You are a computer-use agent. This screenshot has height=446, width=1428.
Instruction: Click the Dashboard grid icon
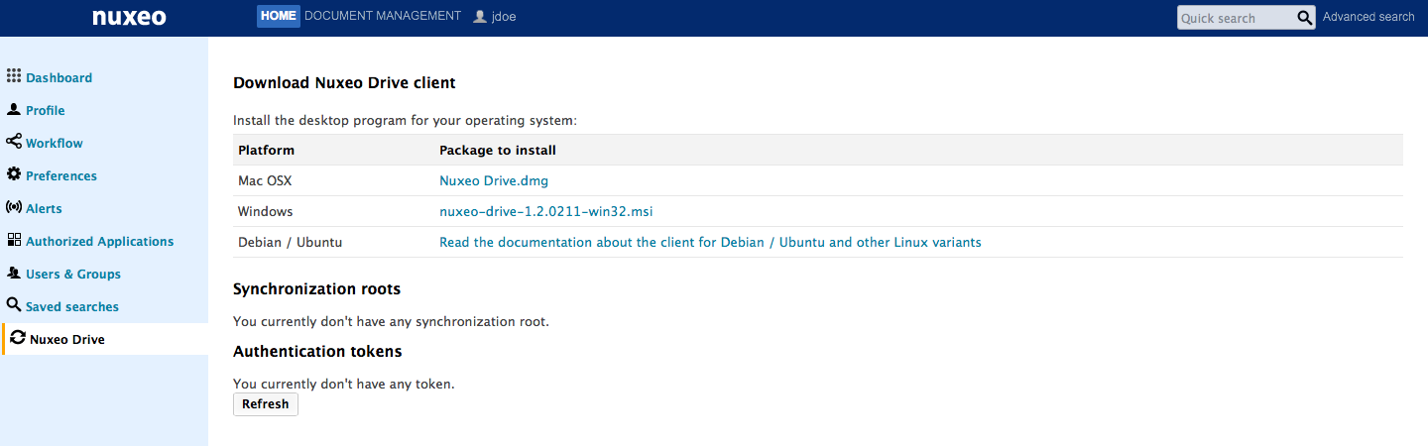(x=14, y=76)
